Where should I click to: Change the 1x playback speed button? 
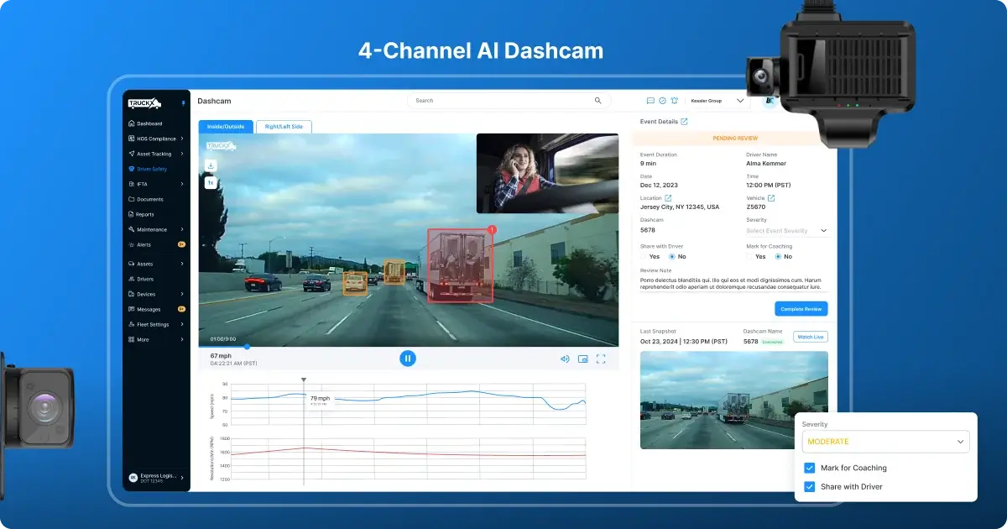[211, 182]
